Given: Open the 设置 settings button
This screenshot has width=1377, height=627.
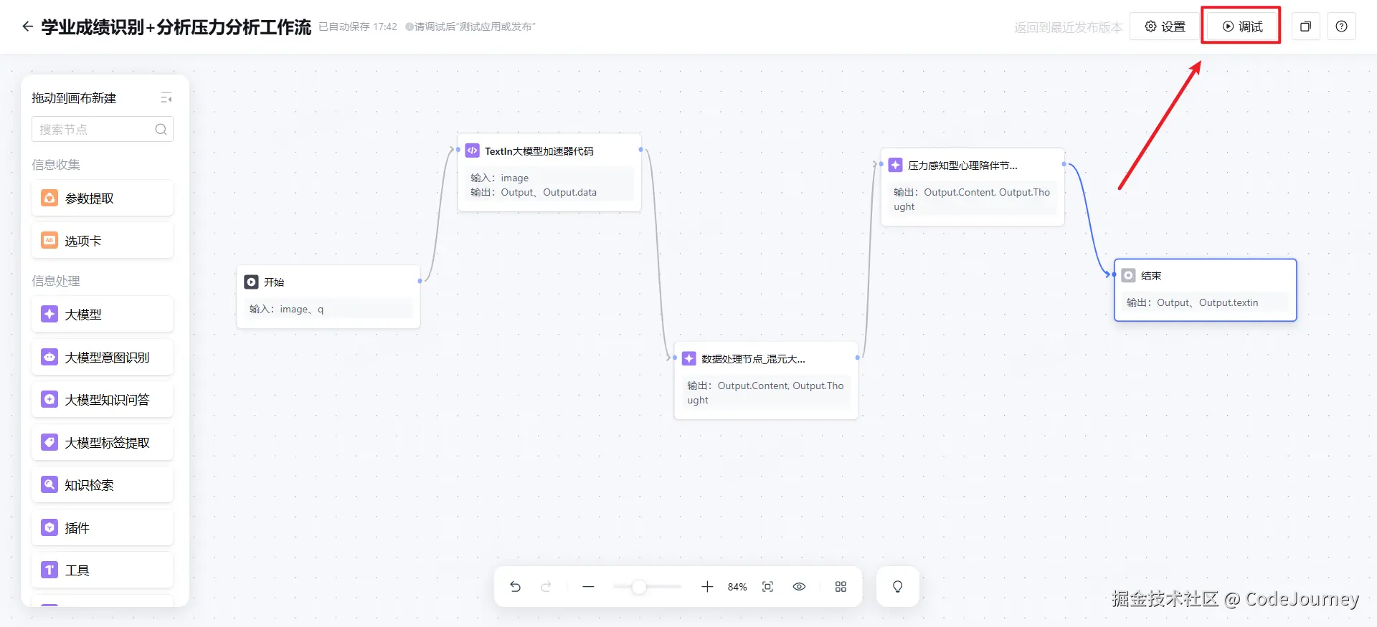Looking at the screenshot, I should (x=1165, y=27).
